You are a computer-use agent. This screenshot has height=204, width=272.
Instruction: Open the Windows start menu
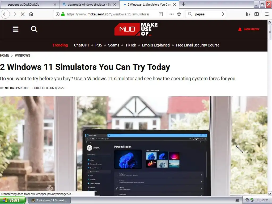click(x=13, y=200)
